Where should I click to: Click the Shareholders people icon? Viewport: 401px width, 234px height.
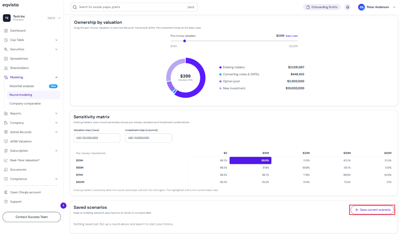6,68
